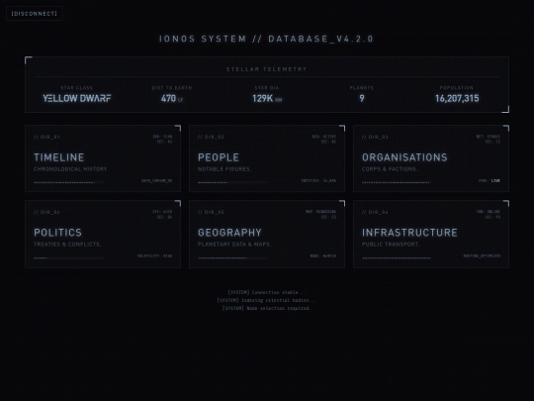Open the GEOGRAPHY directory card
The image size is (534, 401).
coord(267,235)
